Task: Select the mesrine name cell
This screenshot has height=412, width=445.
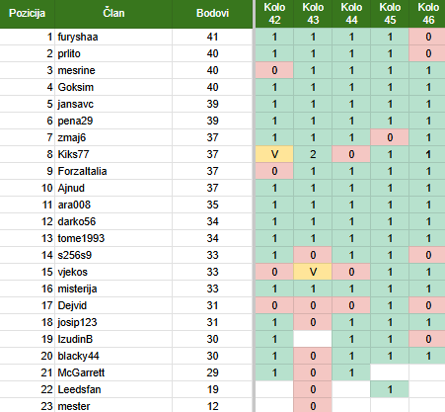Action: (x=113, y=70)
